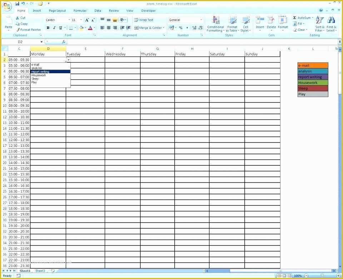Toggle Italic formatting
The height and width of the screenshot is (279, 343).
(x=54, y=28)
